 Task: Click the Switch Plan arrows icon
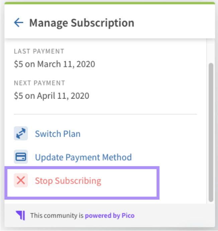click(x=21, y=133)
